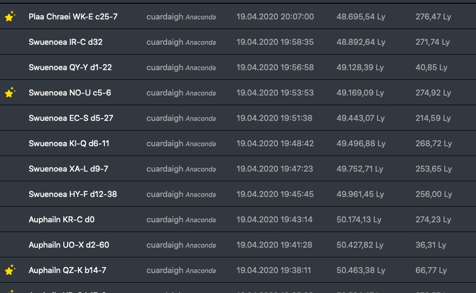The image size is (476, 293).
Task: Select the Auphailn UO-X d2-60 system link
Action: (x=69, y=245)
